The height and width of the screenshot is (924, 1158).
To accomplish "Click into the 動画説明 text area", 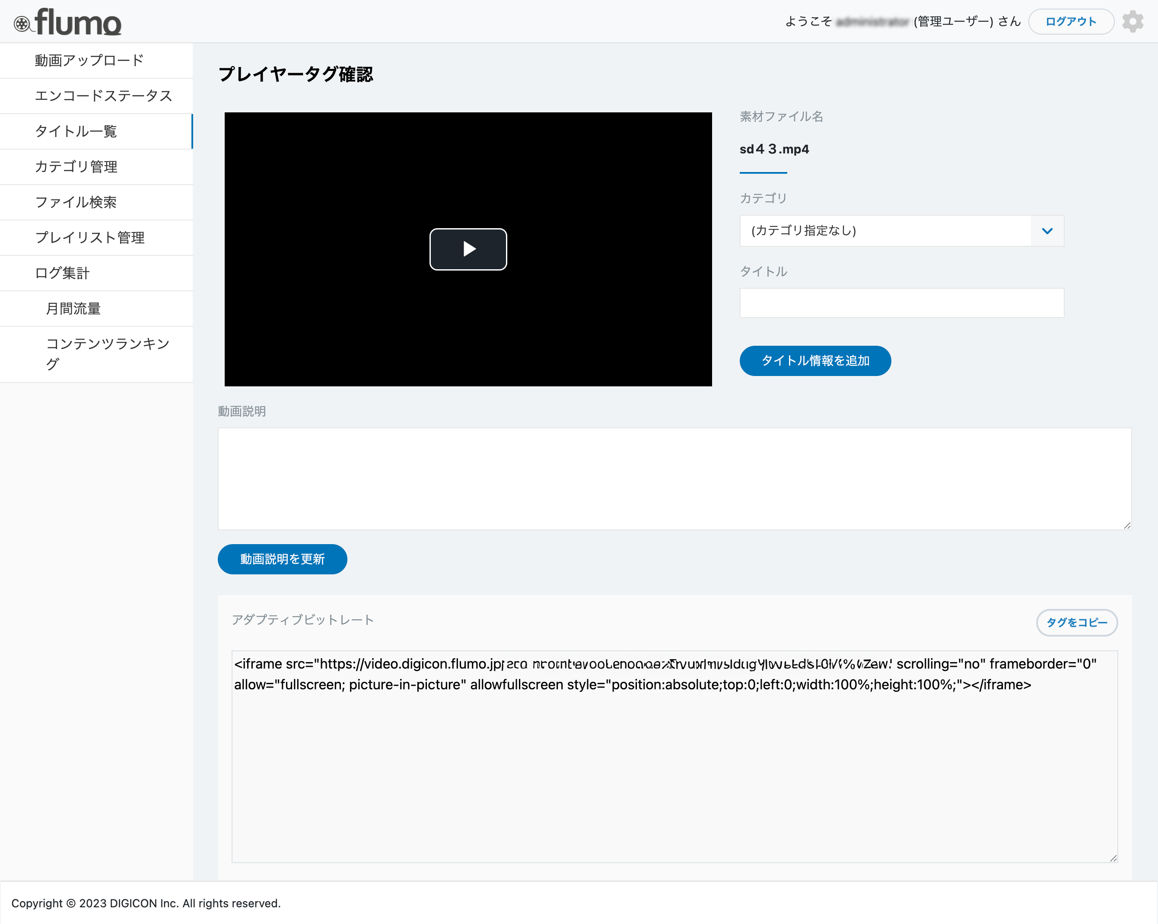I will pyautogui.click(x=674, y=479).
